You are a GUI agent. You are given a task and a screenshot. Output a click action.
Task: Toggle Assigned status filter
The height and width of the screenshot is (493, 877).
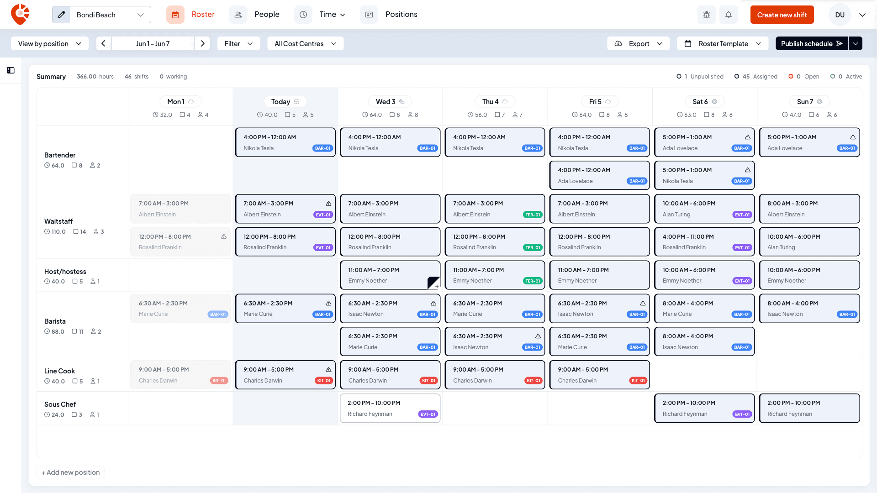(x=755, y=77)
